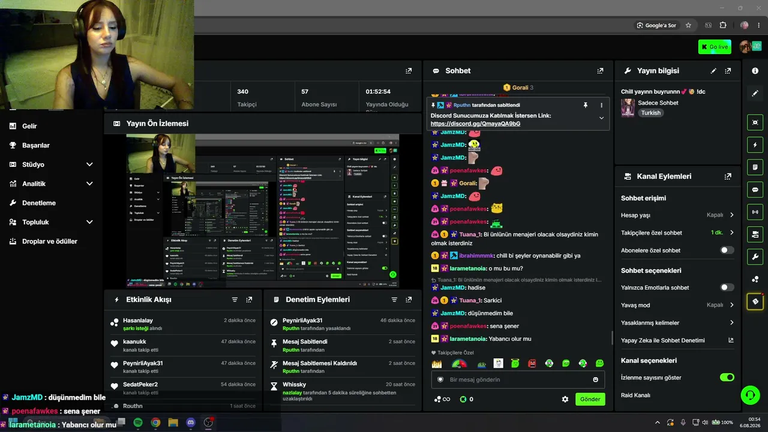Open the stream preview icon in the right rail

point(755,122)
